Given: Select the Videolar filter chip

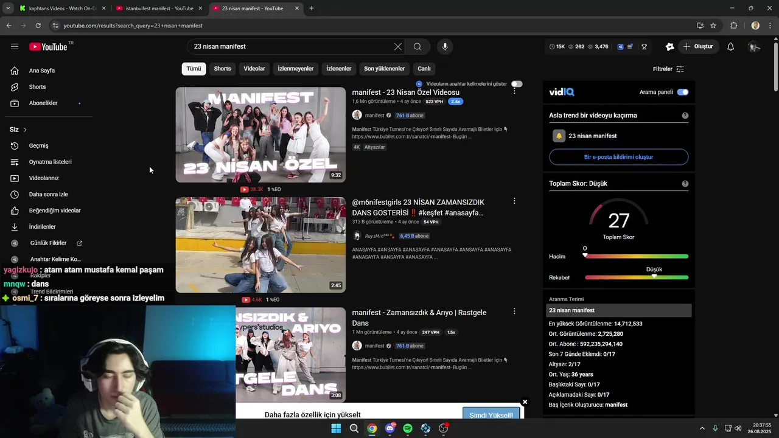Looking at the screenshot, I should (x=254, y=69).
